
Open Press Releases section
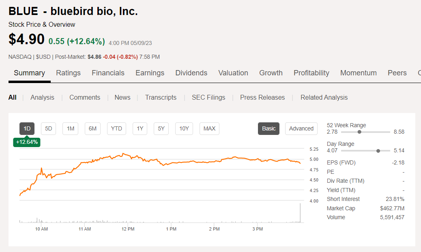[x=262, y=97]
